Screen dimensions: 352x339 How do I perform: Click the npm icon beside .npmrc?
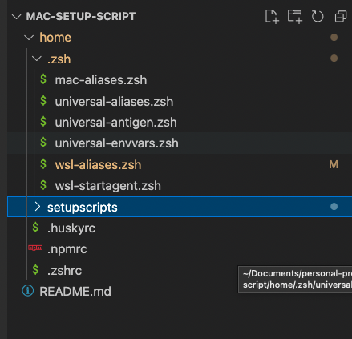(x=35, y=248)
